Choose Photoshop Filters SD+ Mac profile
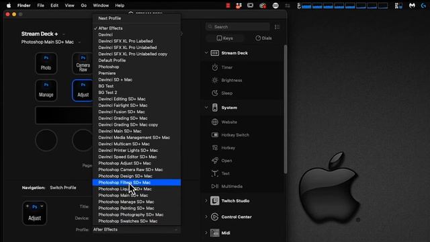 [x=136, y=182]
